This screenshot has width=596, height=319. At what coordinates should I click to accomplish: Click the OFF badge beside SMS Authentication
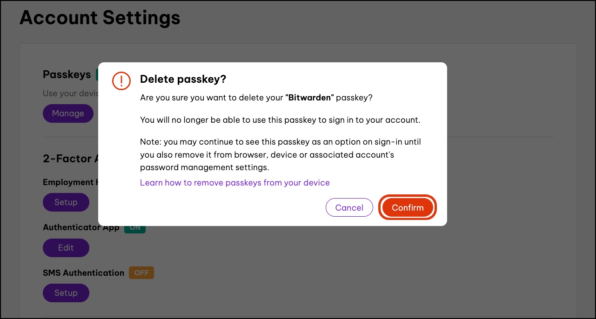[x=141, y=273]
